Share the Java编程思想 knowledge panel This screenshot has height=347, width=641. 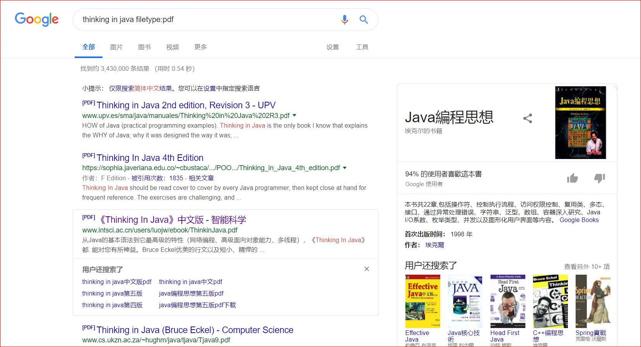point(528,118)
